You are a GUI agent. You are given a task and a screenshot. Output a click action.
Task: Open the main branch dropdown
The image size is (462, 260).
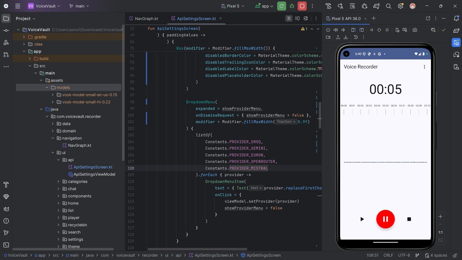(79, 6)
